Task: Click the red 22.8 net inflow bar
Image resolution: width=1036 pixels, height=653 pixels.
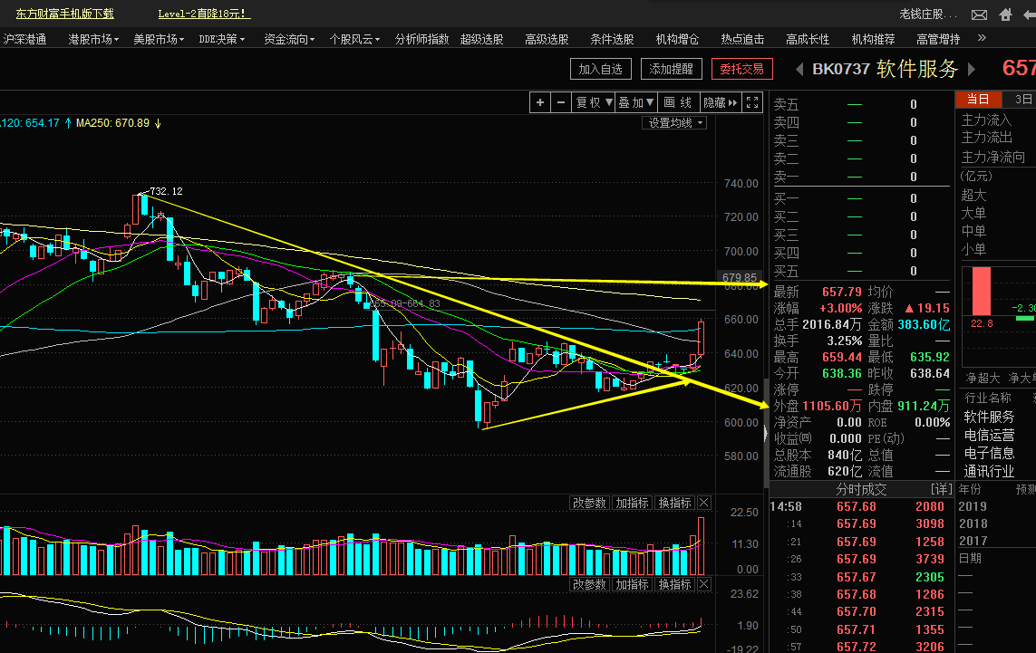Action: (x=981, y=291)
